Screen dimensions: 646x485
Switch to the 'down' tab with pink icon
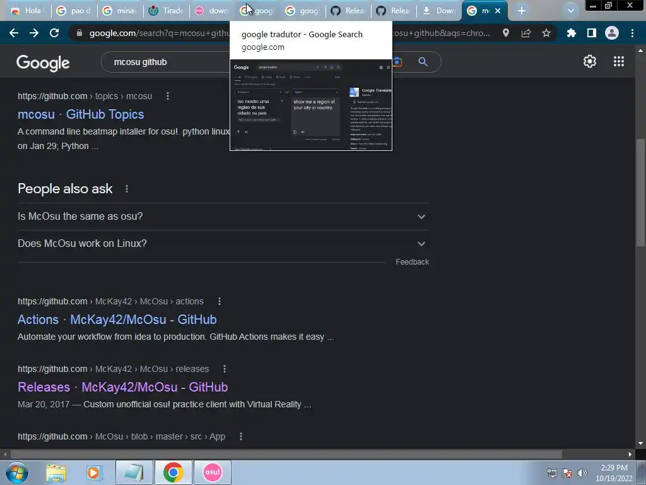click(x=213, y=11)
